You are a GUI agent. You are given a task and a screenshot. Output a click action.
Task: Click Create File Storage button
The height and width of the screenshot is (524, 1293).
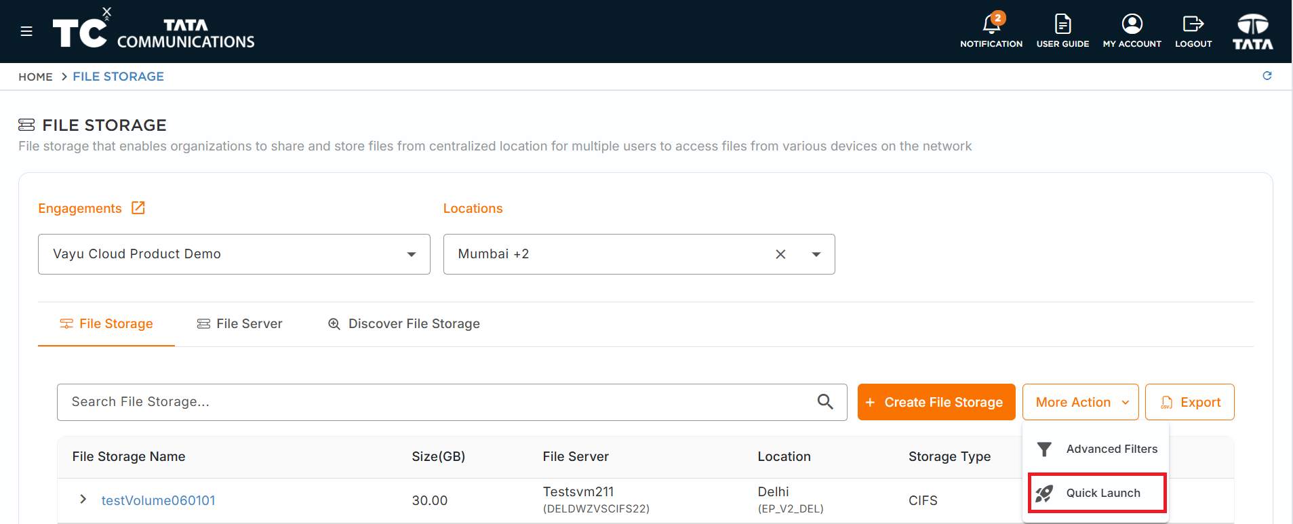click(x=936, y=402)
